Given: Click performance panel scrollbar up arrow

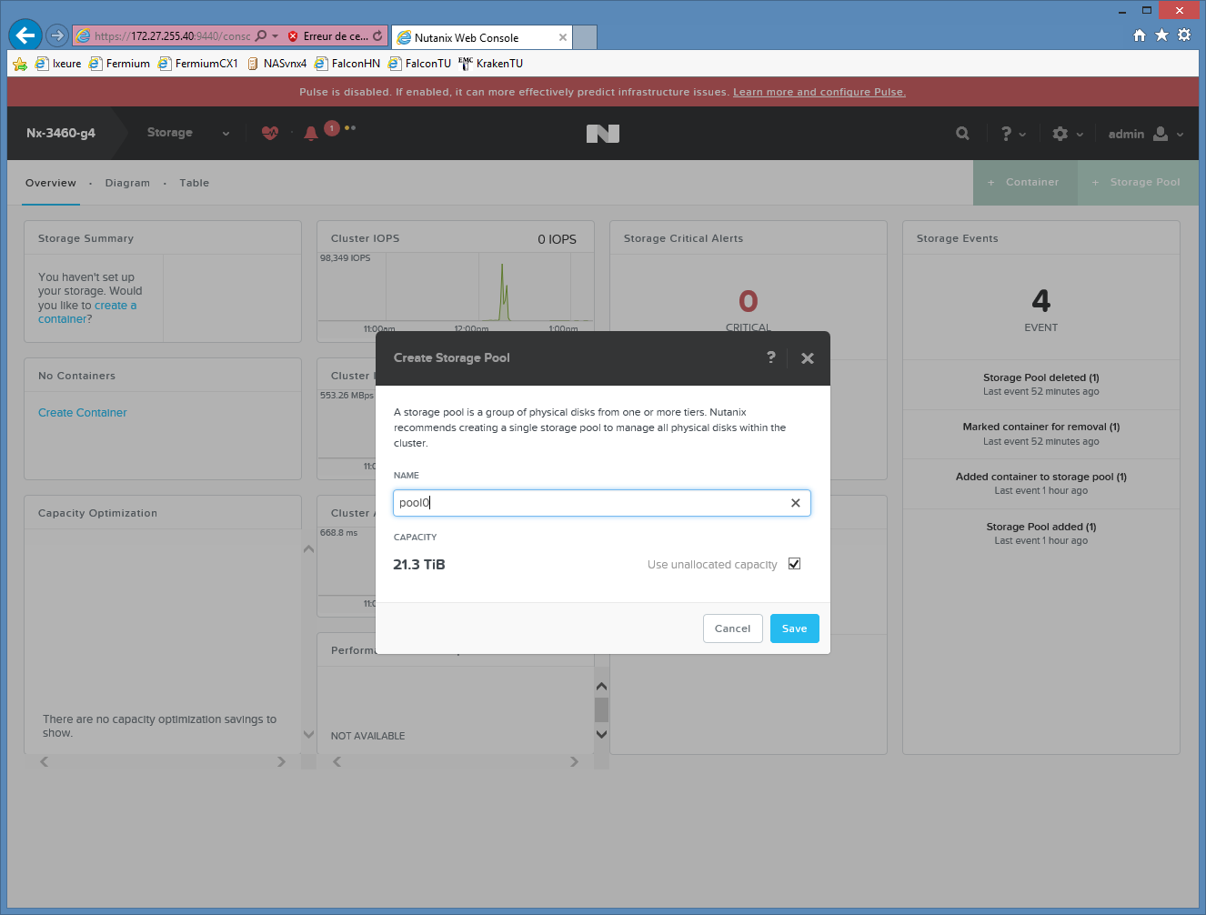Looking at the screenshot, I should pos(601,687).
